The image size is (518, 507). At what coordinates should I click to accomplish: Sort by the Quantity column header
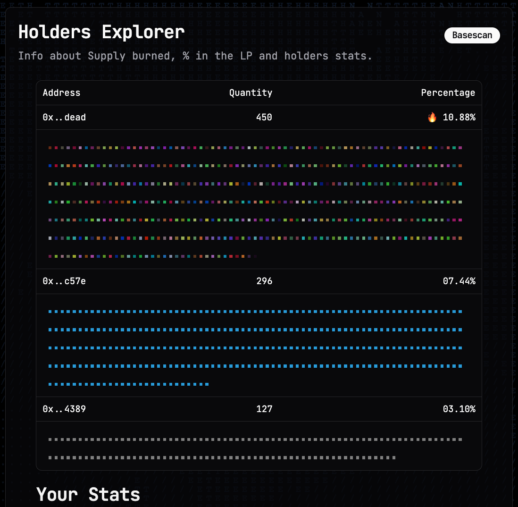coord(251,93)
